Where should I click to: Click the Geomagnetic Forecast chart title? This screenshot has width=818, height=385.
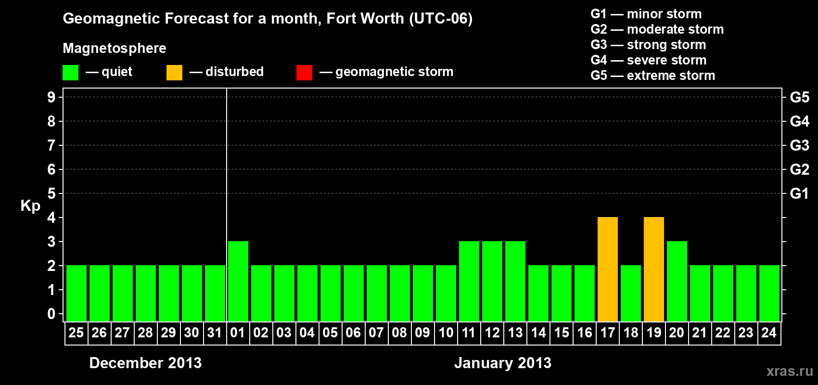pos(268,19)
